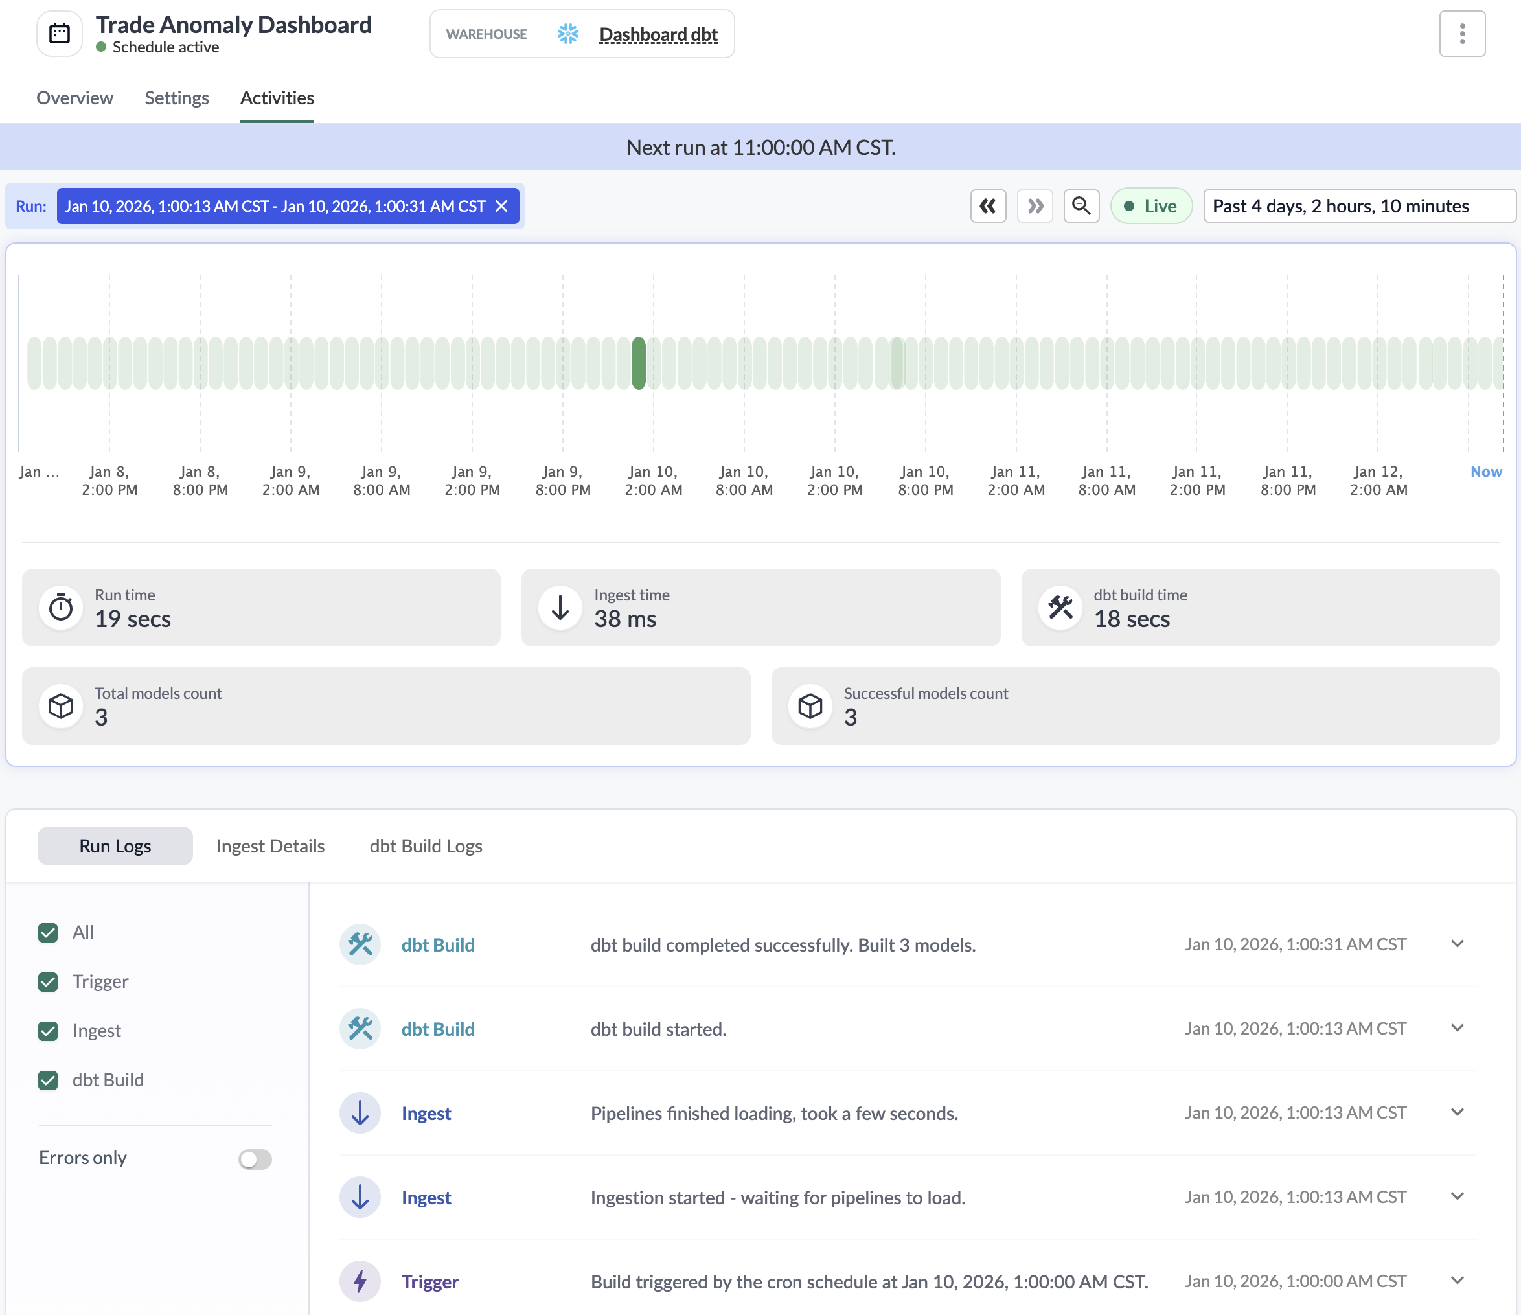Toggle the Ingest filter checkbox
Screen dimensions: 1521x1315
(x=49, y=1031)
